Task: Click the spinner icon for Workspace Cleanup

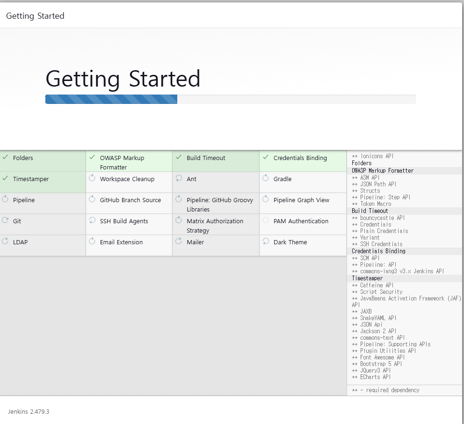Action: pos(92,178)
